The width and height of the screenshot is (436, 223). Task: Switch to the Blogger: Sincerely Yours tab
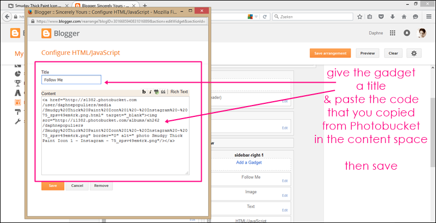(105, 5)
